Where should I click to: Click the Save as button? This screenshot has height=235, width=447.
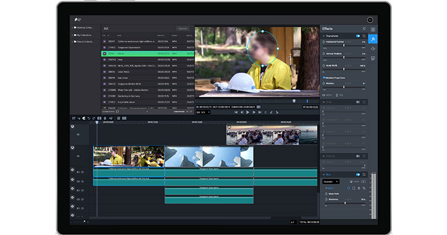click(x=182, y=28)
